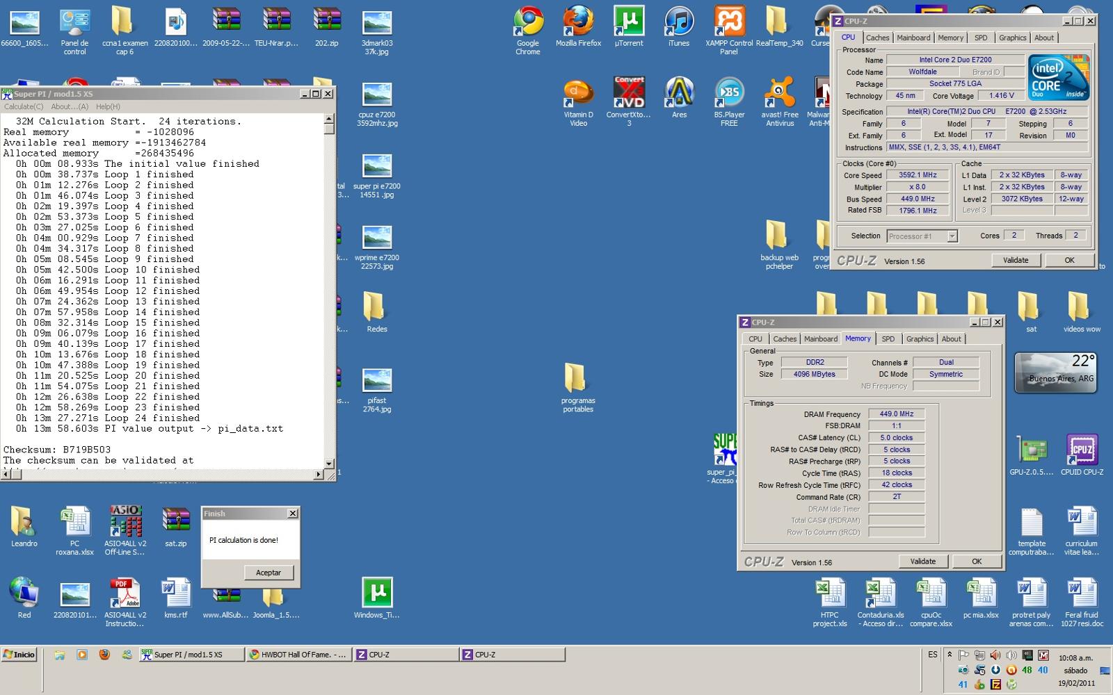The height and width of the screenshot is (695, 1113).
Task: Open SPD tab in lower CPU-Z window
Action: [888, 339]
